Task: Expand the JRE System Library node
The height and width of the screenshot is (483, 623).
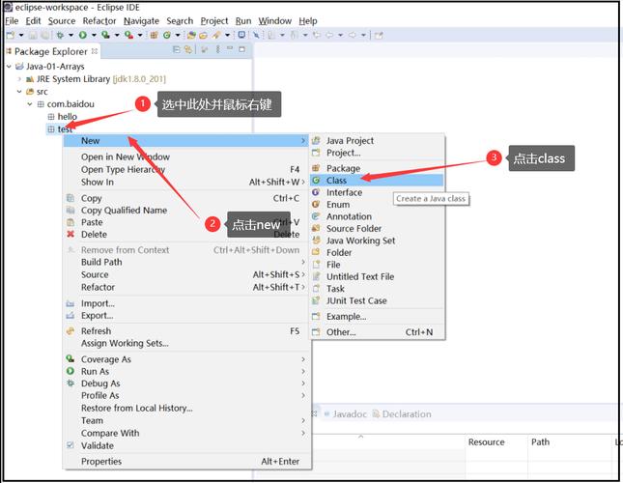Action: (x=19, y=79)
